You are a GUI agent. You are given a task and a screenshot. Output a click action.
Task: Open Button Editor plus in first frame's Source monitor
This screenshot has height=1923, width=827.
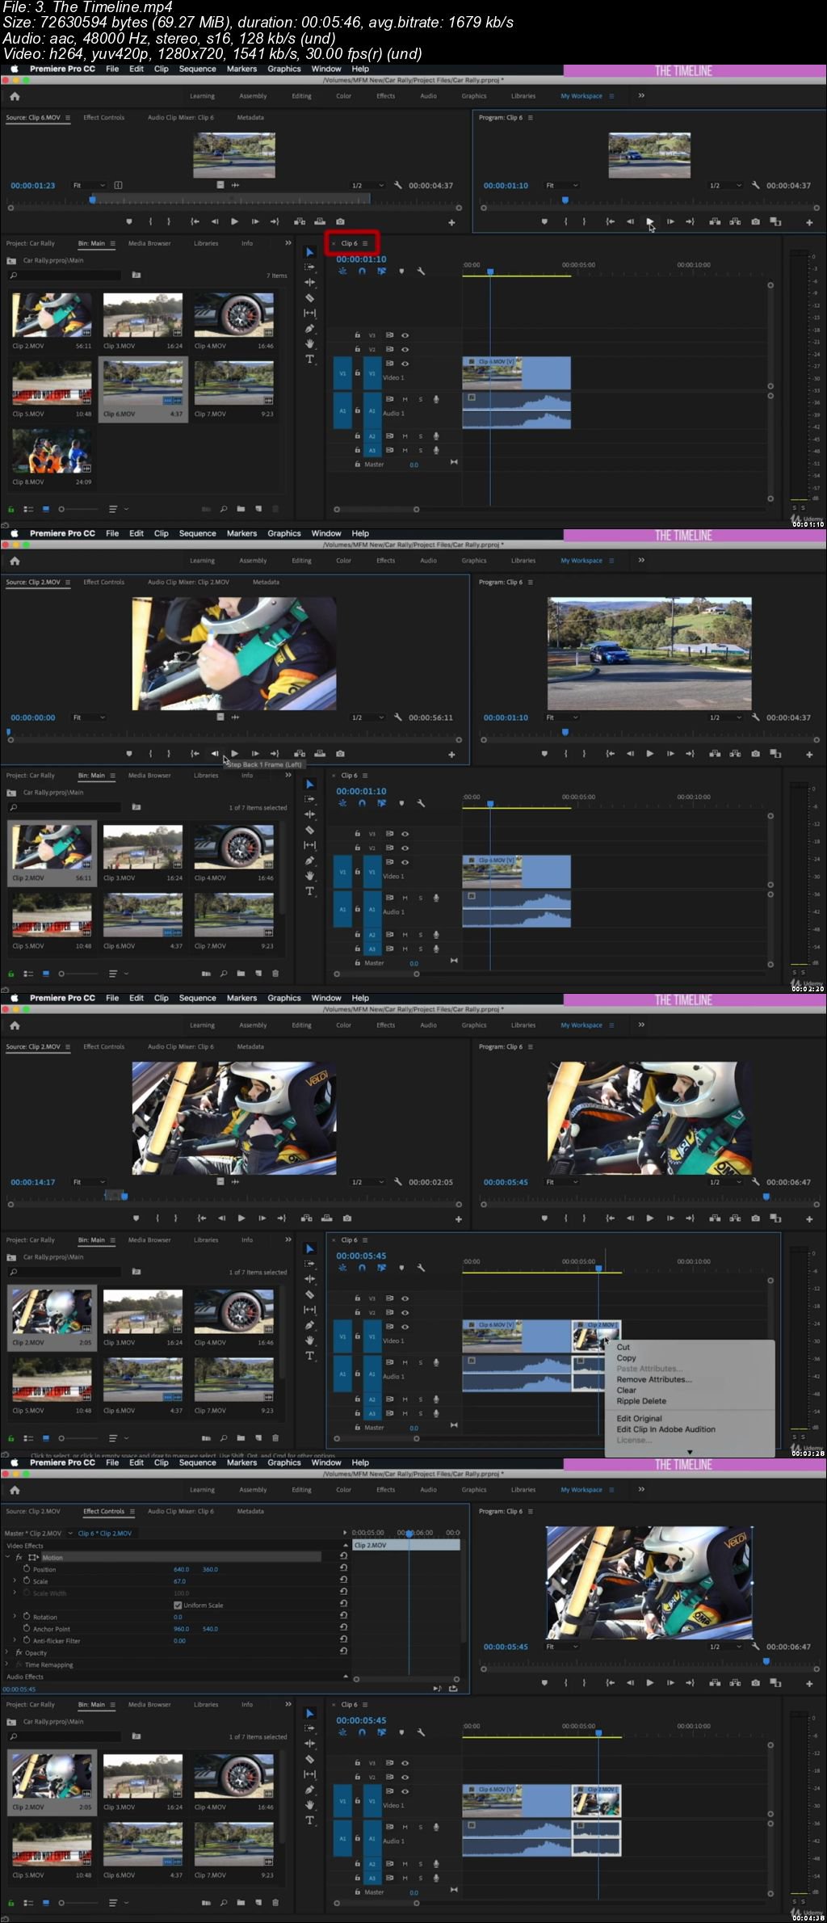pyautogui.click(x=451, y=222)
